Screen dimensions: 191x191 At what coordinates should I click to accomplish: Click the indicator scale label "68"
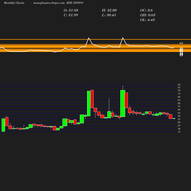click(181, 43)
